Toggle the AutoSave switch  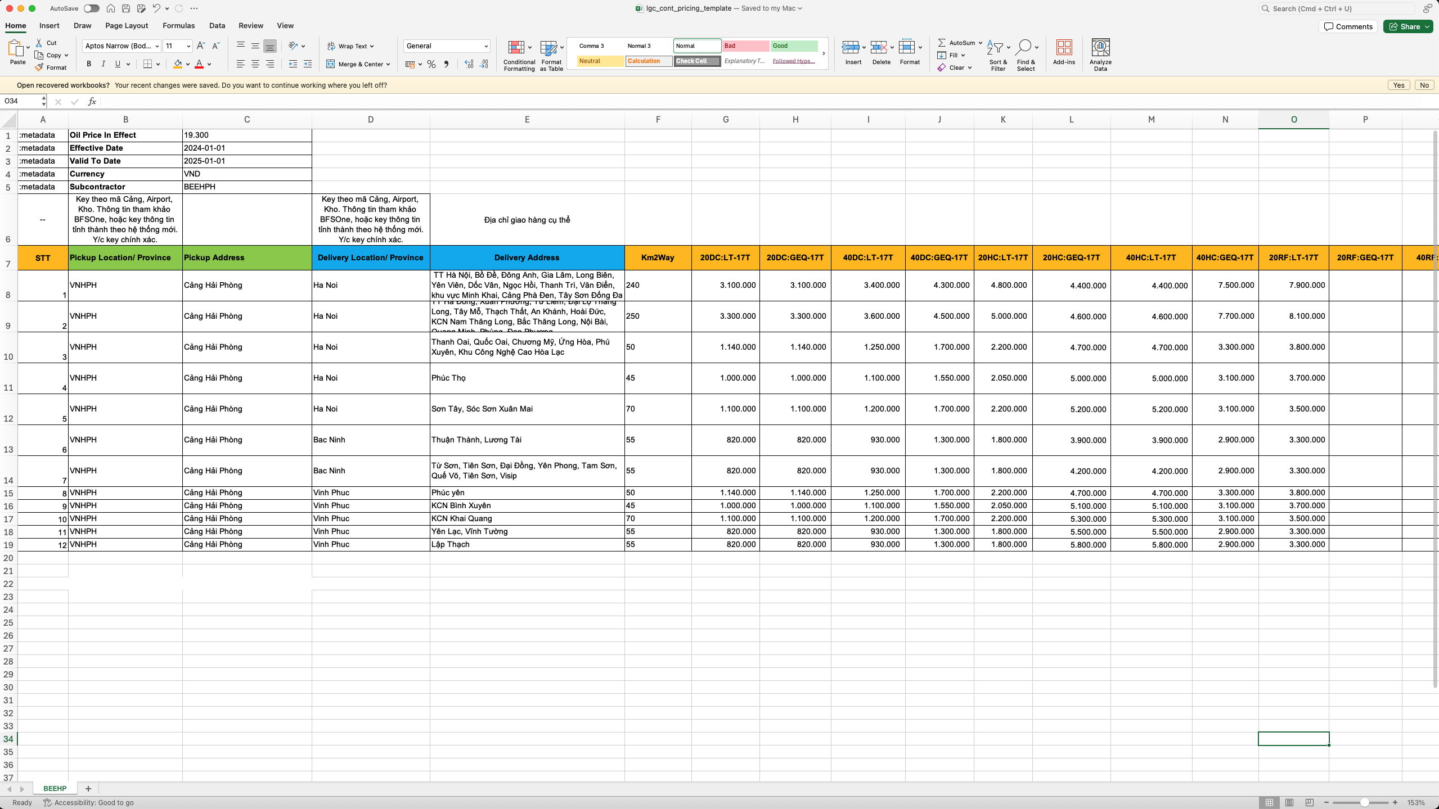pos(91,8)
